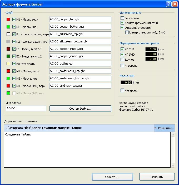Click the КП SMD 0.10 value field
The width and height of the screenshot is (179, 185).
point(151,54)
